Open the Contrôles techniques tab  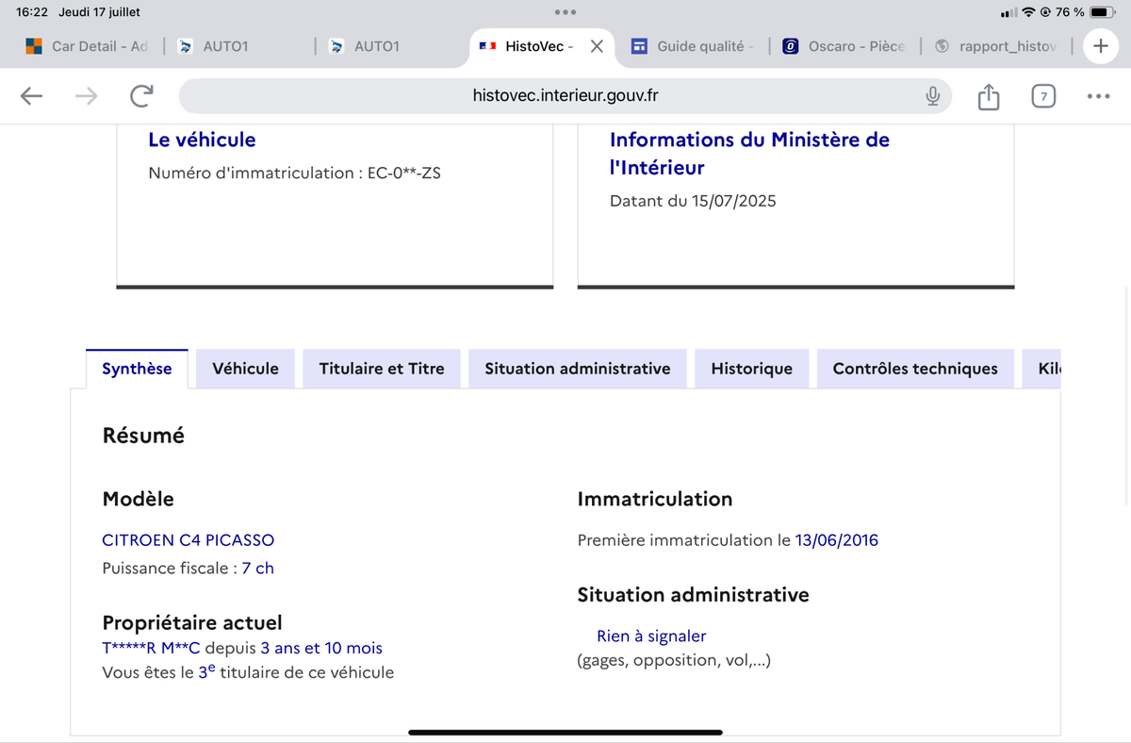pos(915,369)
